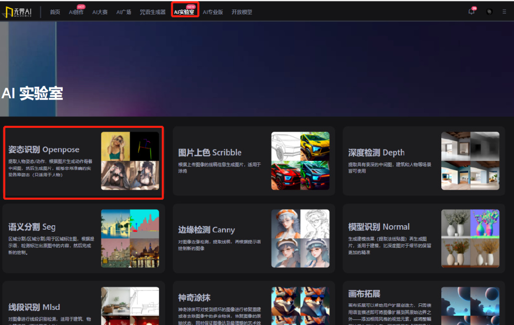This screenshot has height=325, width=514.
Task: Click the Openpose pose sample thumbnail
Action: (130, 161)
